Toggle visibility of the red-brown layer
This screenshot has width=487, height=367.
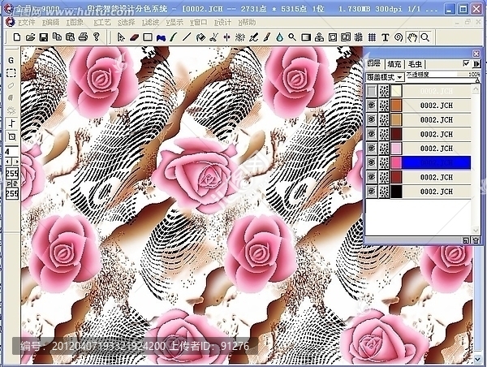372,177
